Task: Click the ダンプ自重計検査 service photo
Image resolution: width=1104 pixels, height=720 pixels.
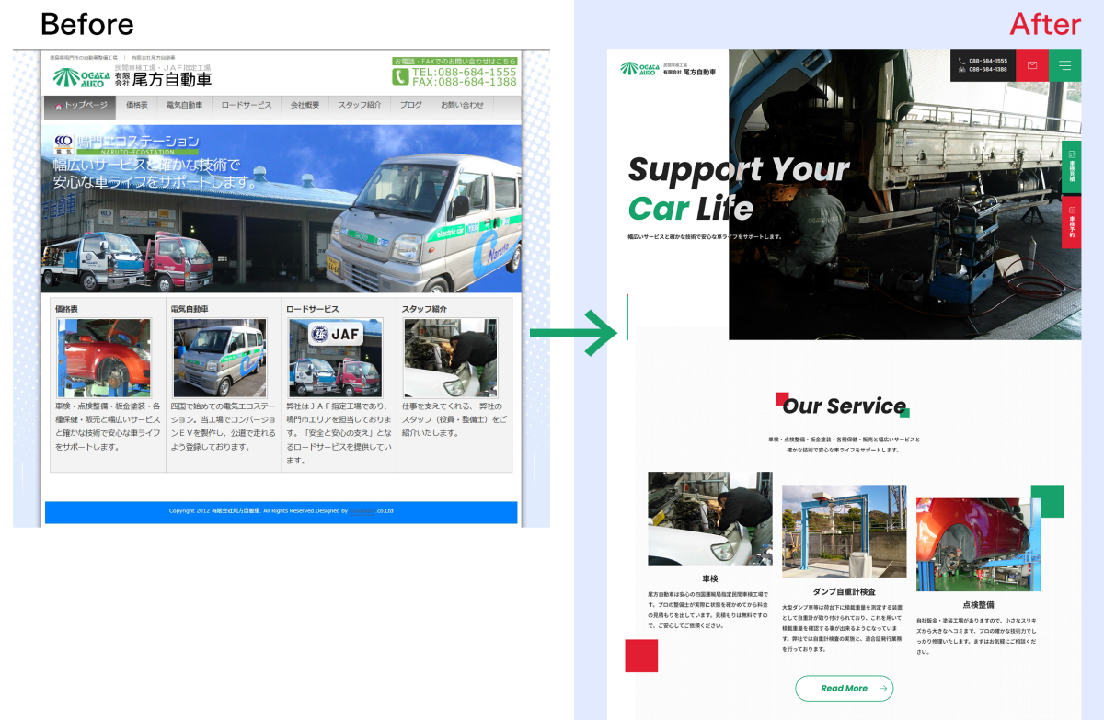Action: click(845, 531)
